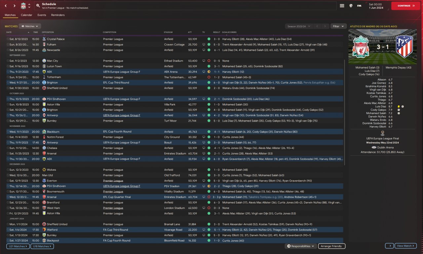Click the Everton club badge
Viewport: 423px width, 254px height.
point(44,181)
